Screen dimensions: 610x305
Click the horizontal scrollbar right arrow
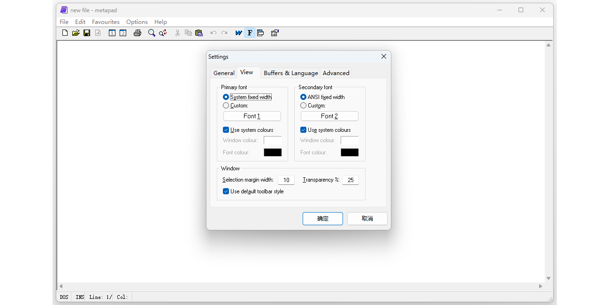pyautogui.click(x=541, y=286)
